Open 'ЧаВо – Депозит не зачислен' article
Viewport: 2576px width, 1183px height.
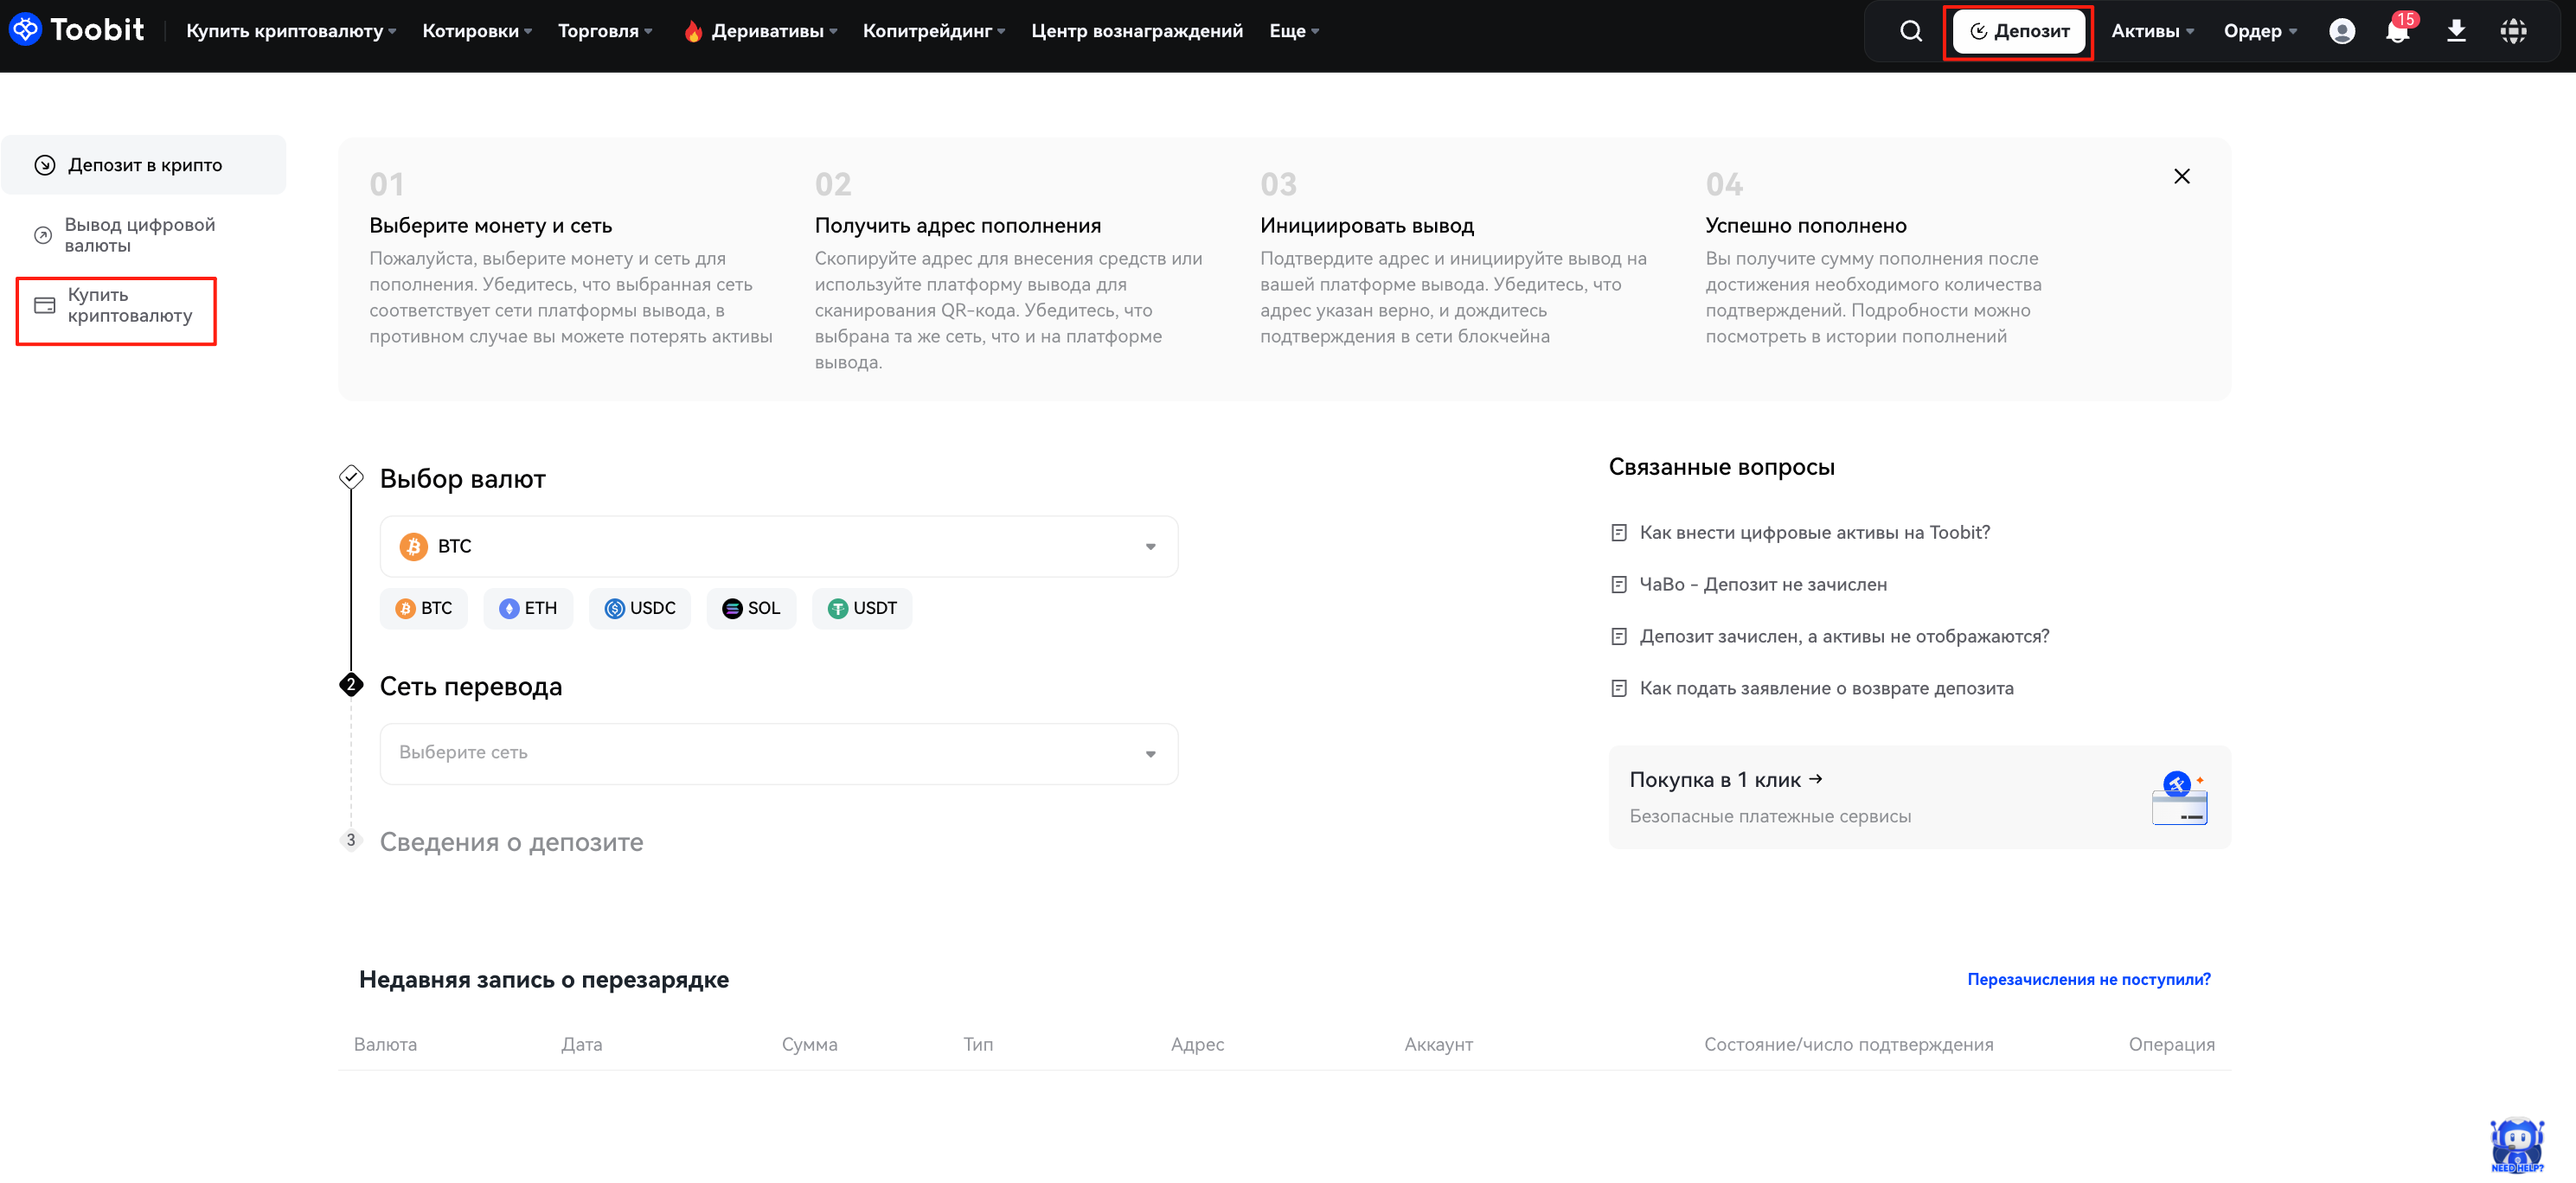[x=1762, y=584]
